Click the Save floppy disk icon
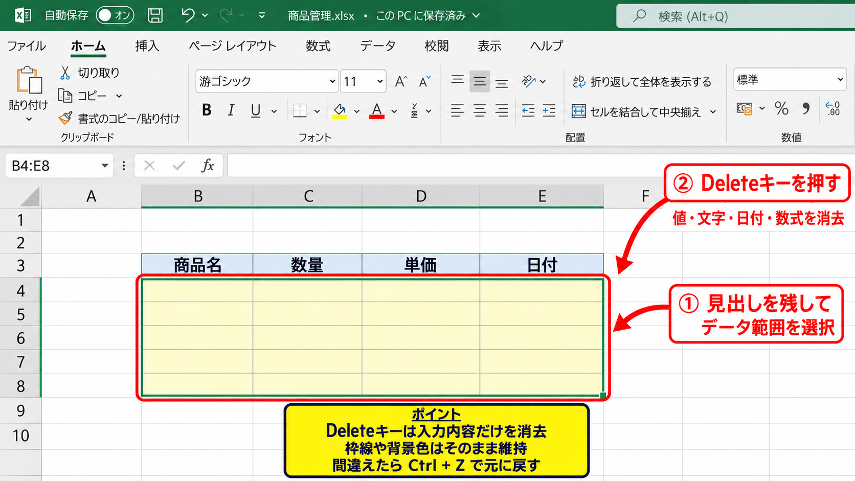This screenshot has width=855, height=481. pos(155,15)
